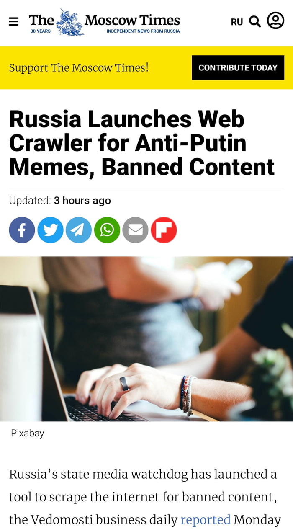Share the article on Twitter
This screenshot has height=529, width=293.
[x=50, y=230]
